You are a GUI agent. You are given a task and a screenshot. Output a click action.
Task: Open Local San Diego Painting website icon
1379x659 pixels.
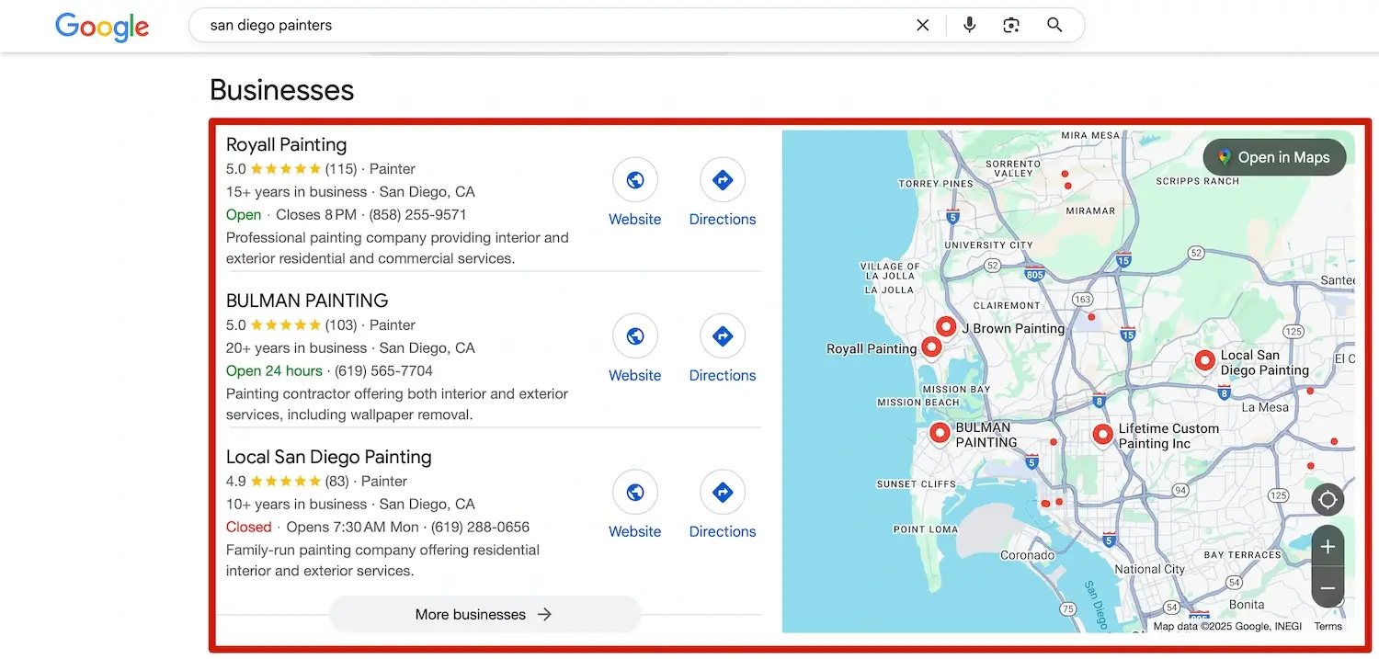[635, 494]
